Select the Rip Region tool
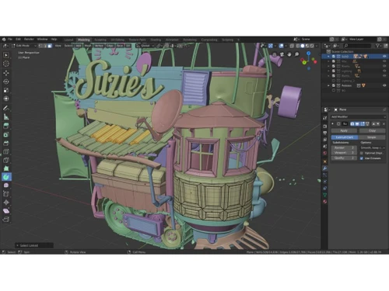Viewport: 389px width, 291px height. pos(6,220)
